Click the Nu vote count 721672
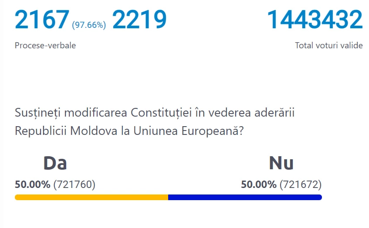This screenshot has height=228, width=369. (x=300, y=184)
